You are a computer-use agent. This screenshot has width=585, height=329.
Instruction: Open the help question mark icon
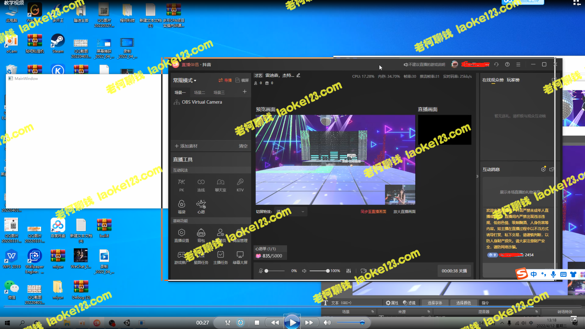click(507, 64)
